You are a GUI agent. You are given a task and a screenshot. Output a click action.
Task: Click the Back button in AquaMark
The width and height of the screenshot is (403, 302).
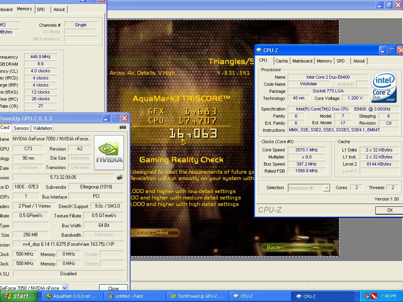point(298,247)
